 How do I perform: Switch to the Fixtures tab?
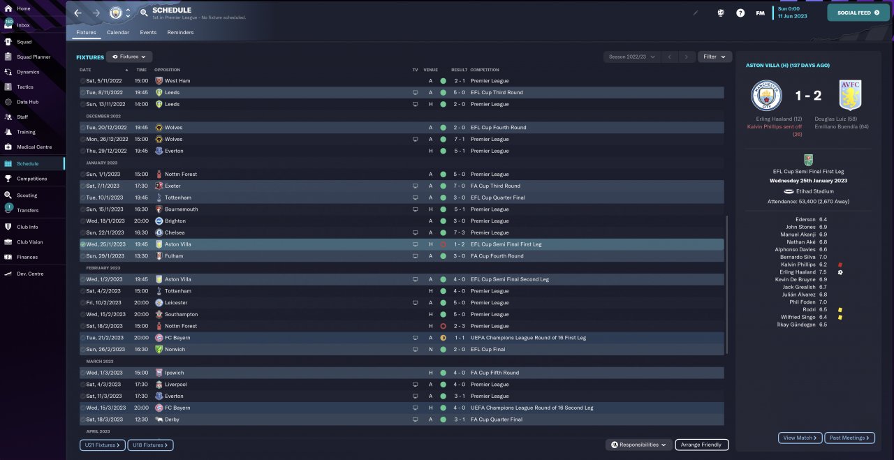coord(86,32)
